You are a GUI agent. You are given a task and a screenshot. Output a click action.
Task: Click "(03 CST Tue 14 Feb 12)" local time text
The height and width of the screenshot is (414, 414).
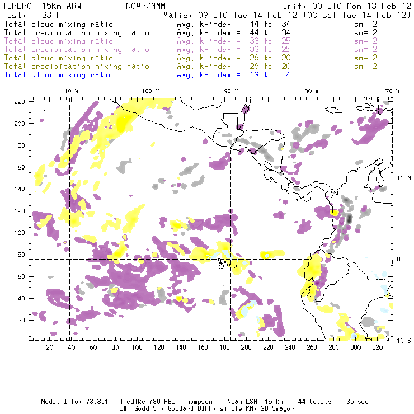point(357,15)
